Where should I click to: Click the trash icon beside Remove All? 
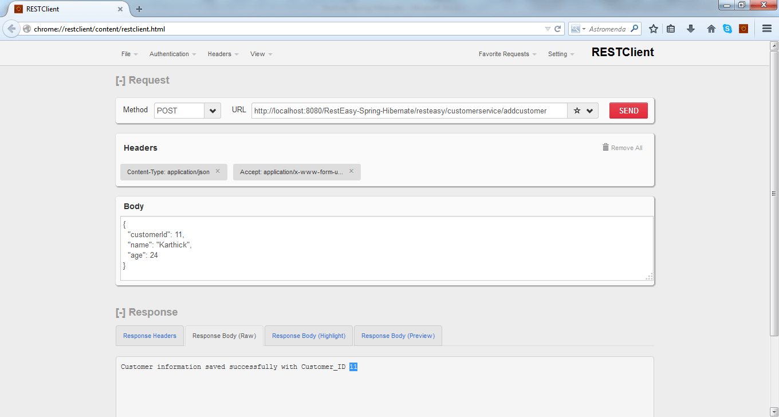(605, 147)
